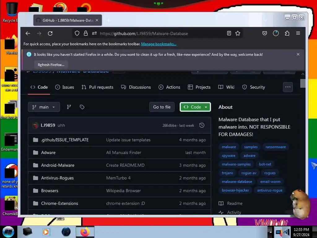The height and width of the screenshot is (238, 317).
Task: Select the malware topic tag
Action: pos(229,147)
